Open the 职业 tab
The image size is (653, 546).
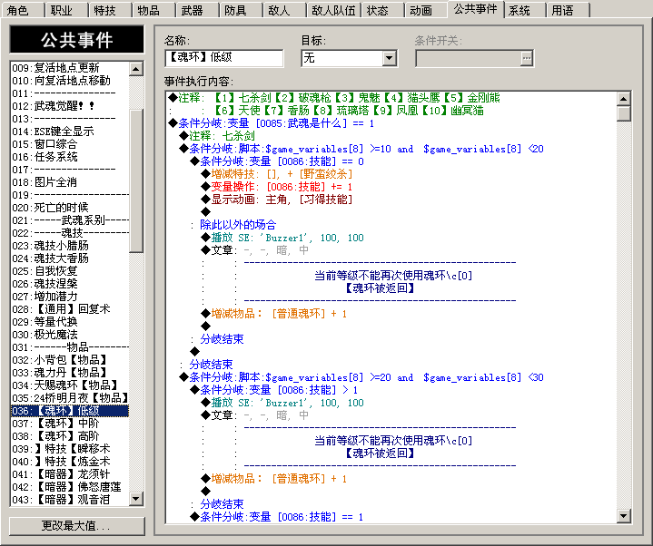click(65, 9)
